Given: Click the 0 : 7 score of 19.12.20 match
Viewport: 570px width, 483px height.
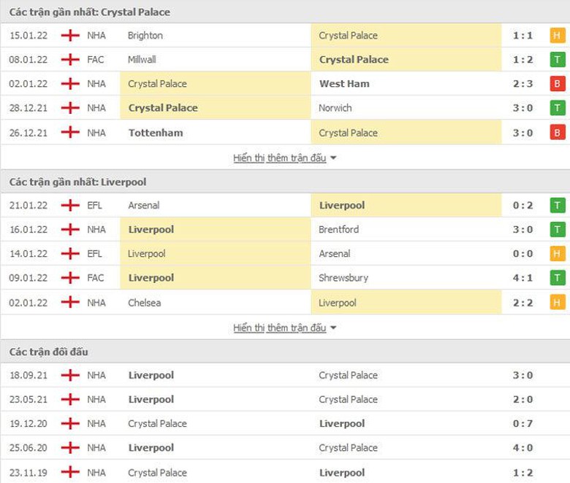Looking at the screenshot, I should pyautogui.click(x=522, y=423).
